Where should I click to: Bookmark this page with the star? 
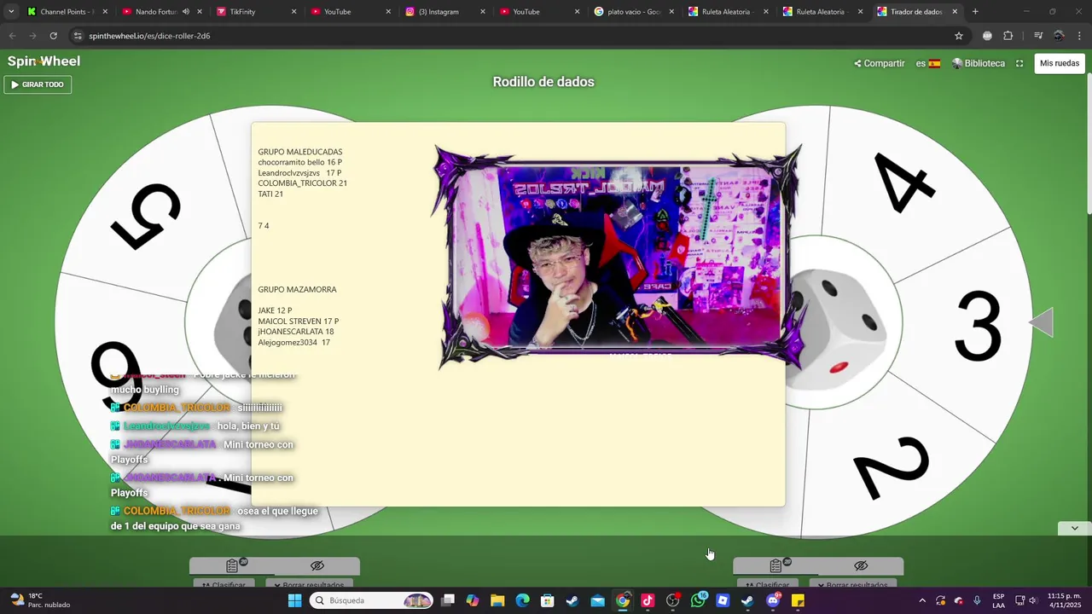[959, 36]
